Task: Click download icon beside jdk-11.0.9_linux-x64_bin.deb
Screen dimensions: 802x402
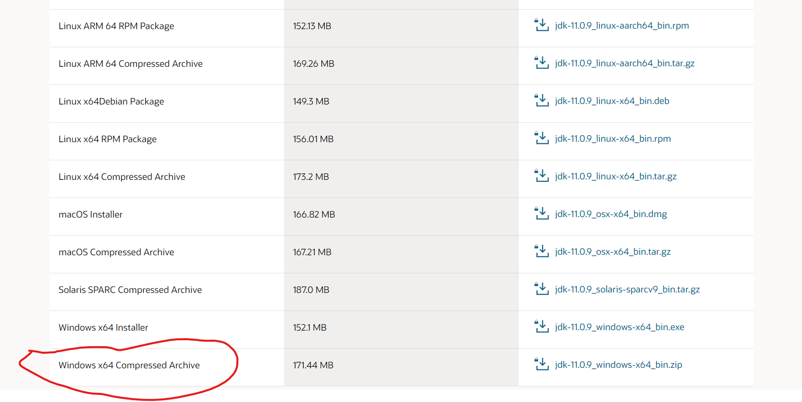Action: tap(542, 100)
